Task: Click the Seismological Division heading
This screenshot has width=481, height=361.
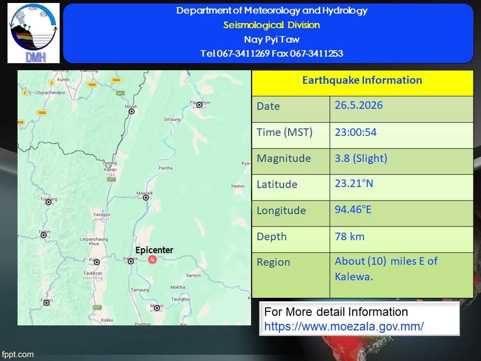Action: pyautogui.click(x=272, y=25)
